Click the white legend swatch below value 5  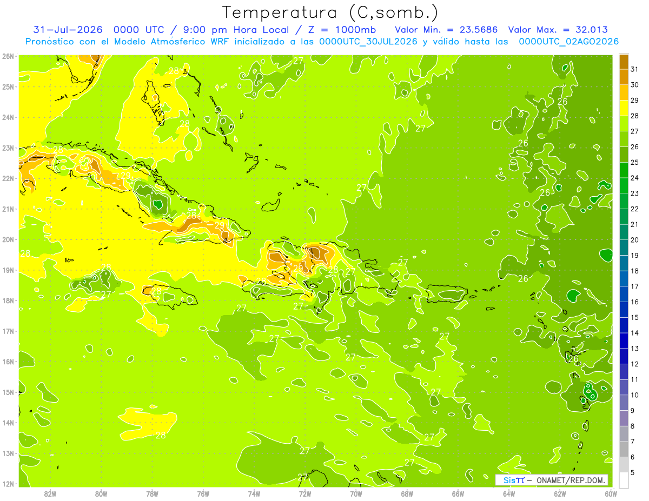[x=624, y=480]
